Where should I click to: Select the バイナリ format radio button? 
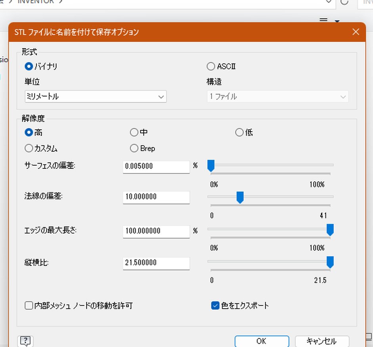pyautogui.click(x=29, y=66)
